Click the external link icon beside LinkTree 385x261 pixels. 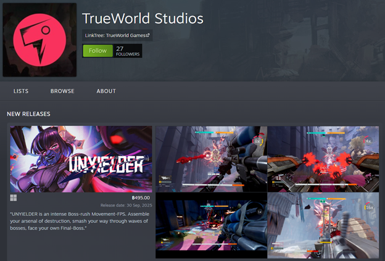(x=147, y=35)
